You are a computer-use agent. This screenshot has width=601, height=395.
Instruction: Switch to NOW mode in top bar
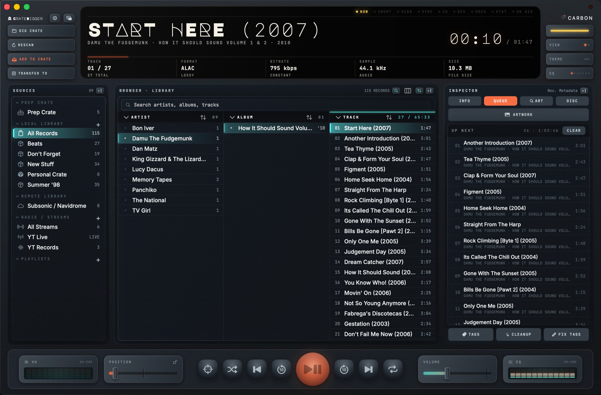coord(362,12)
